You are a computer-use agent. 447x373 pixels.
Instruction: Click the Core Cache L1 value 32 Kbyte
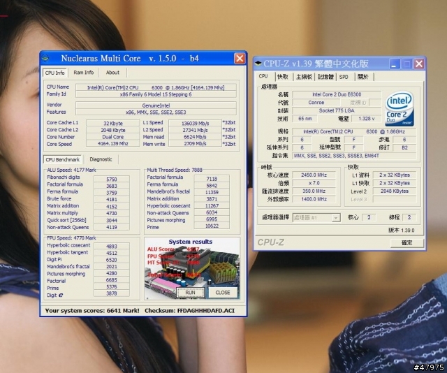(113, 123)
